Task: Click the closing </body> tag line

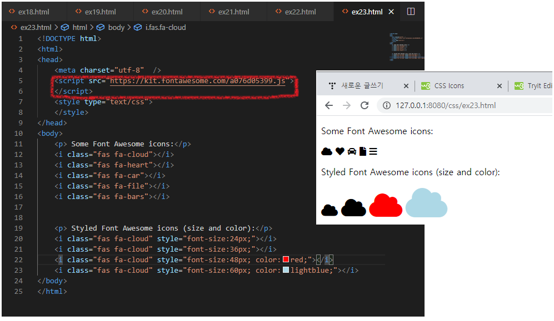Action: click(x=52, y=281)
